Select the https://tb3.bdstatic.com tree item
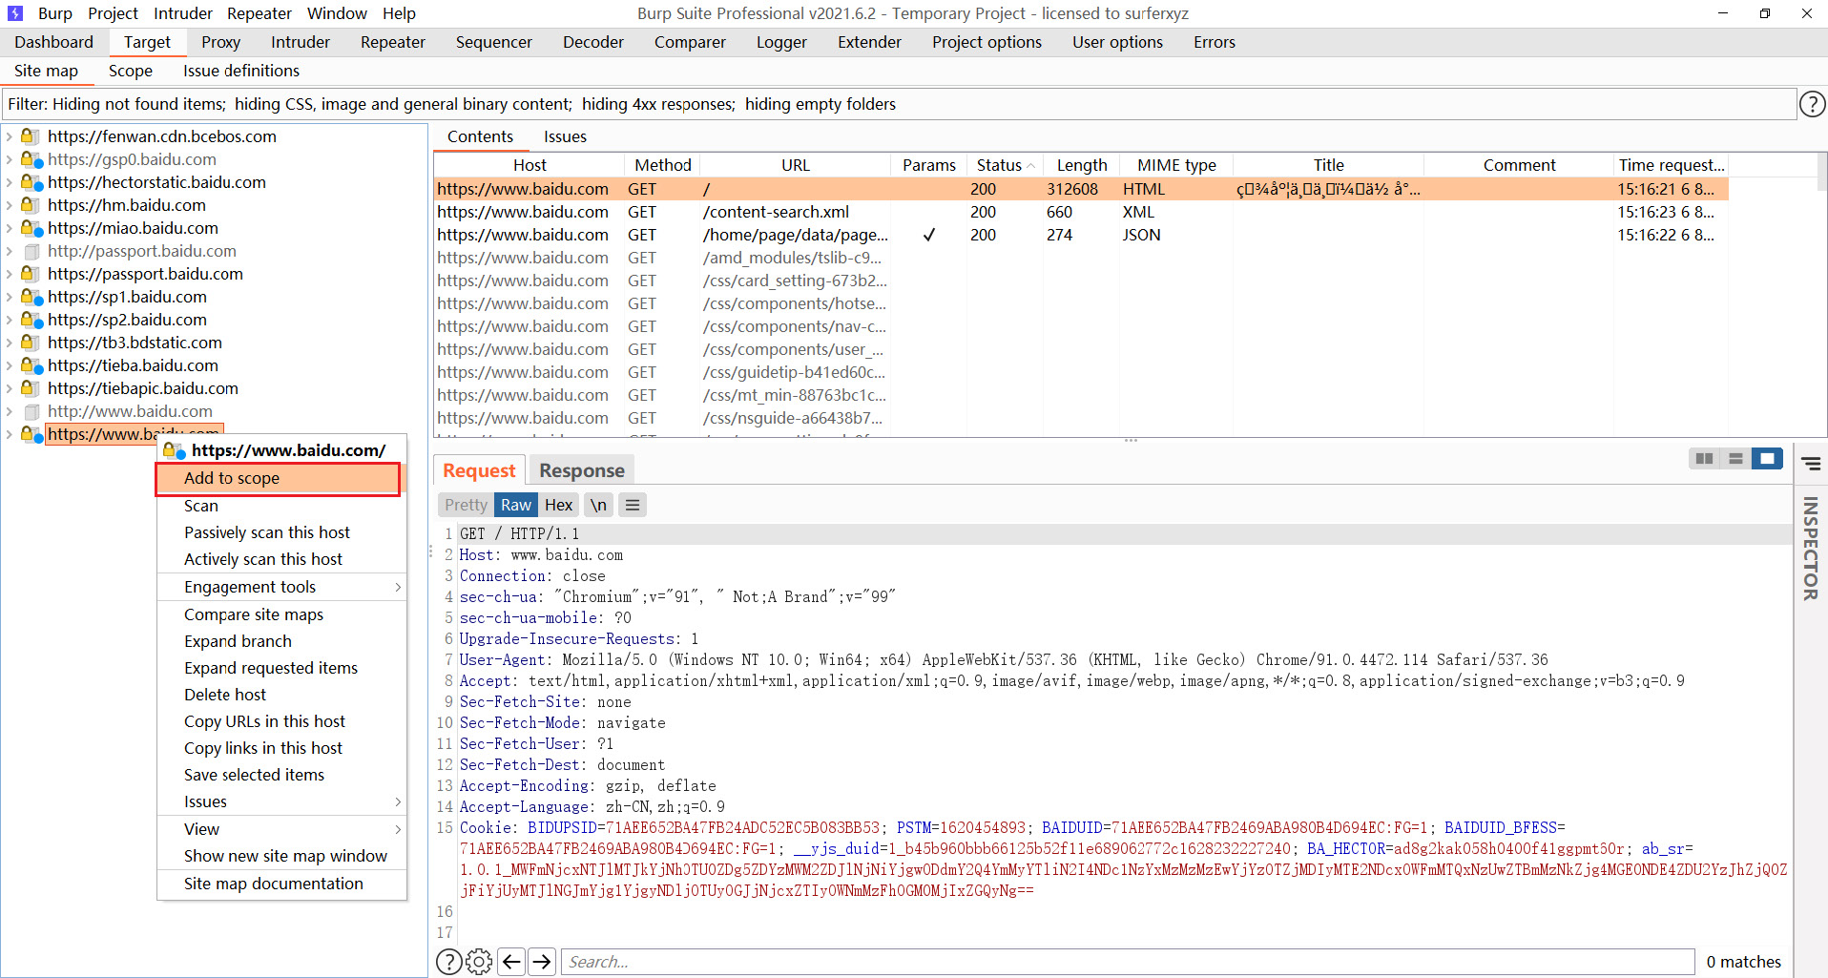The height and width of the screenshot is (978, 1828). pos(135,343)
